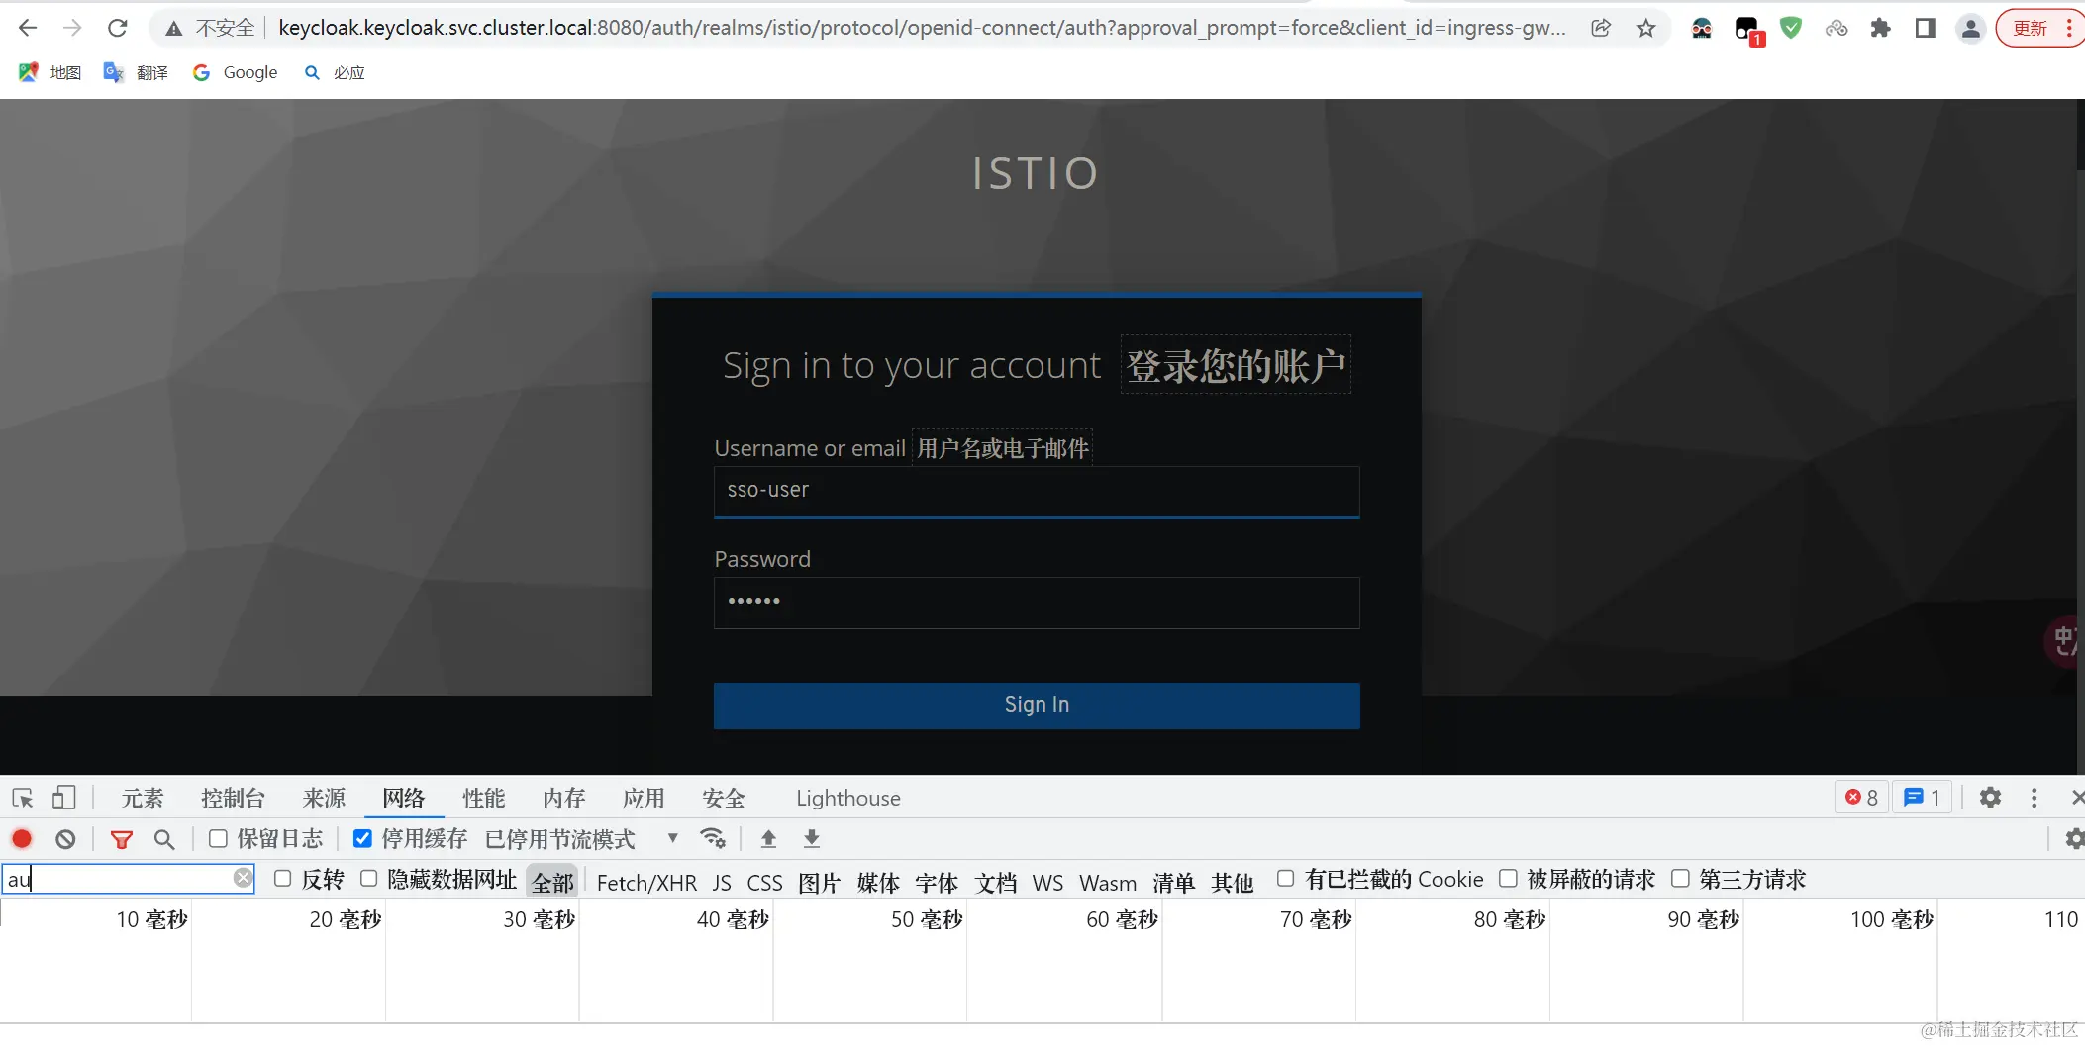Focus the Password field
The height and width of the screenshot is (1046, 2085).
[1037, 603]
